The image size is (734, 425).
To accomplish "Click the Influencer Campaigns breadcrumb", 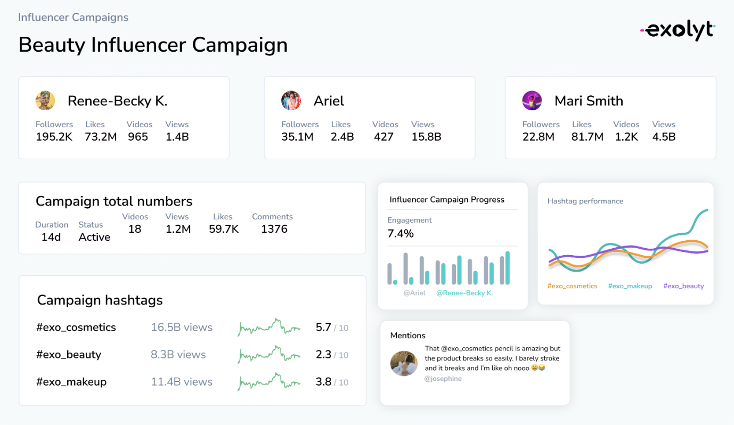I will (73, 17).
